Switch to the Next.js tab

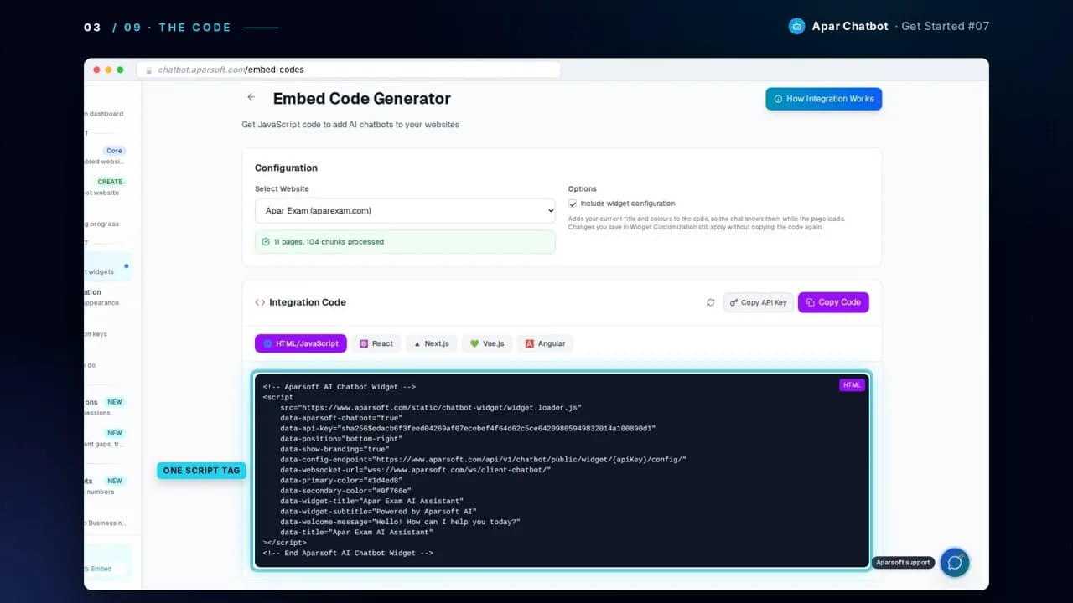431,343
